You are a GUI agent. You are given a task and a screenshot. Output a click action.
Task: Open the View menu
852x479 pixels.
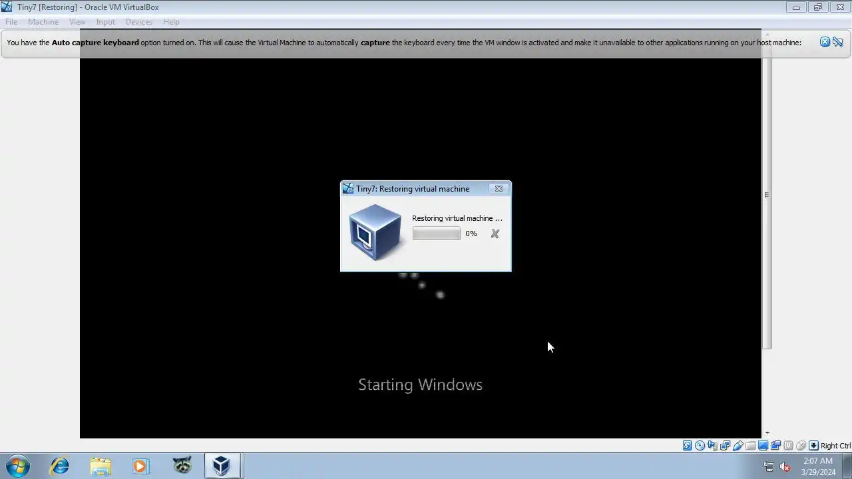coord(77,22)
